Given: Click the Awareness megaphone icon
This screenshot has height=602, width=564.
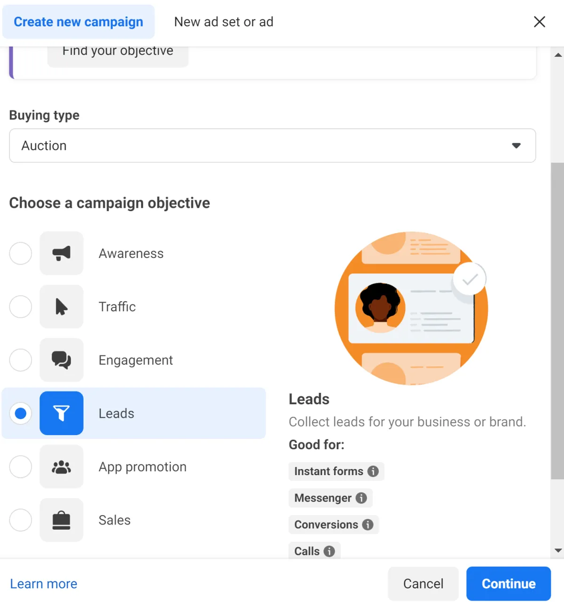Looking at the screenshot, I should tap(62, 253).
